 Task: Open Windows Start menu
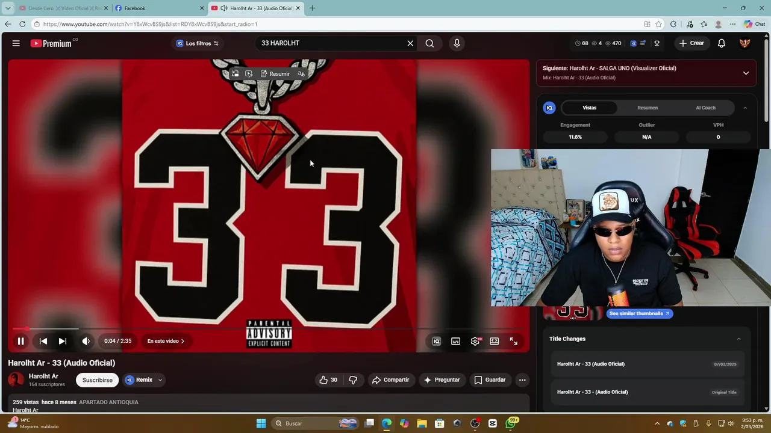[x=261, y=423]
